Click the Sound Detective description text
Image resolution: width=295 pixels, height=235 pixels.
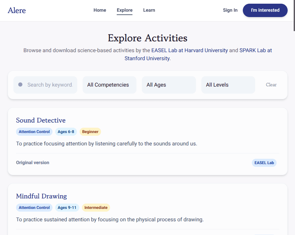click(106, 144)
